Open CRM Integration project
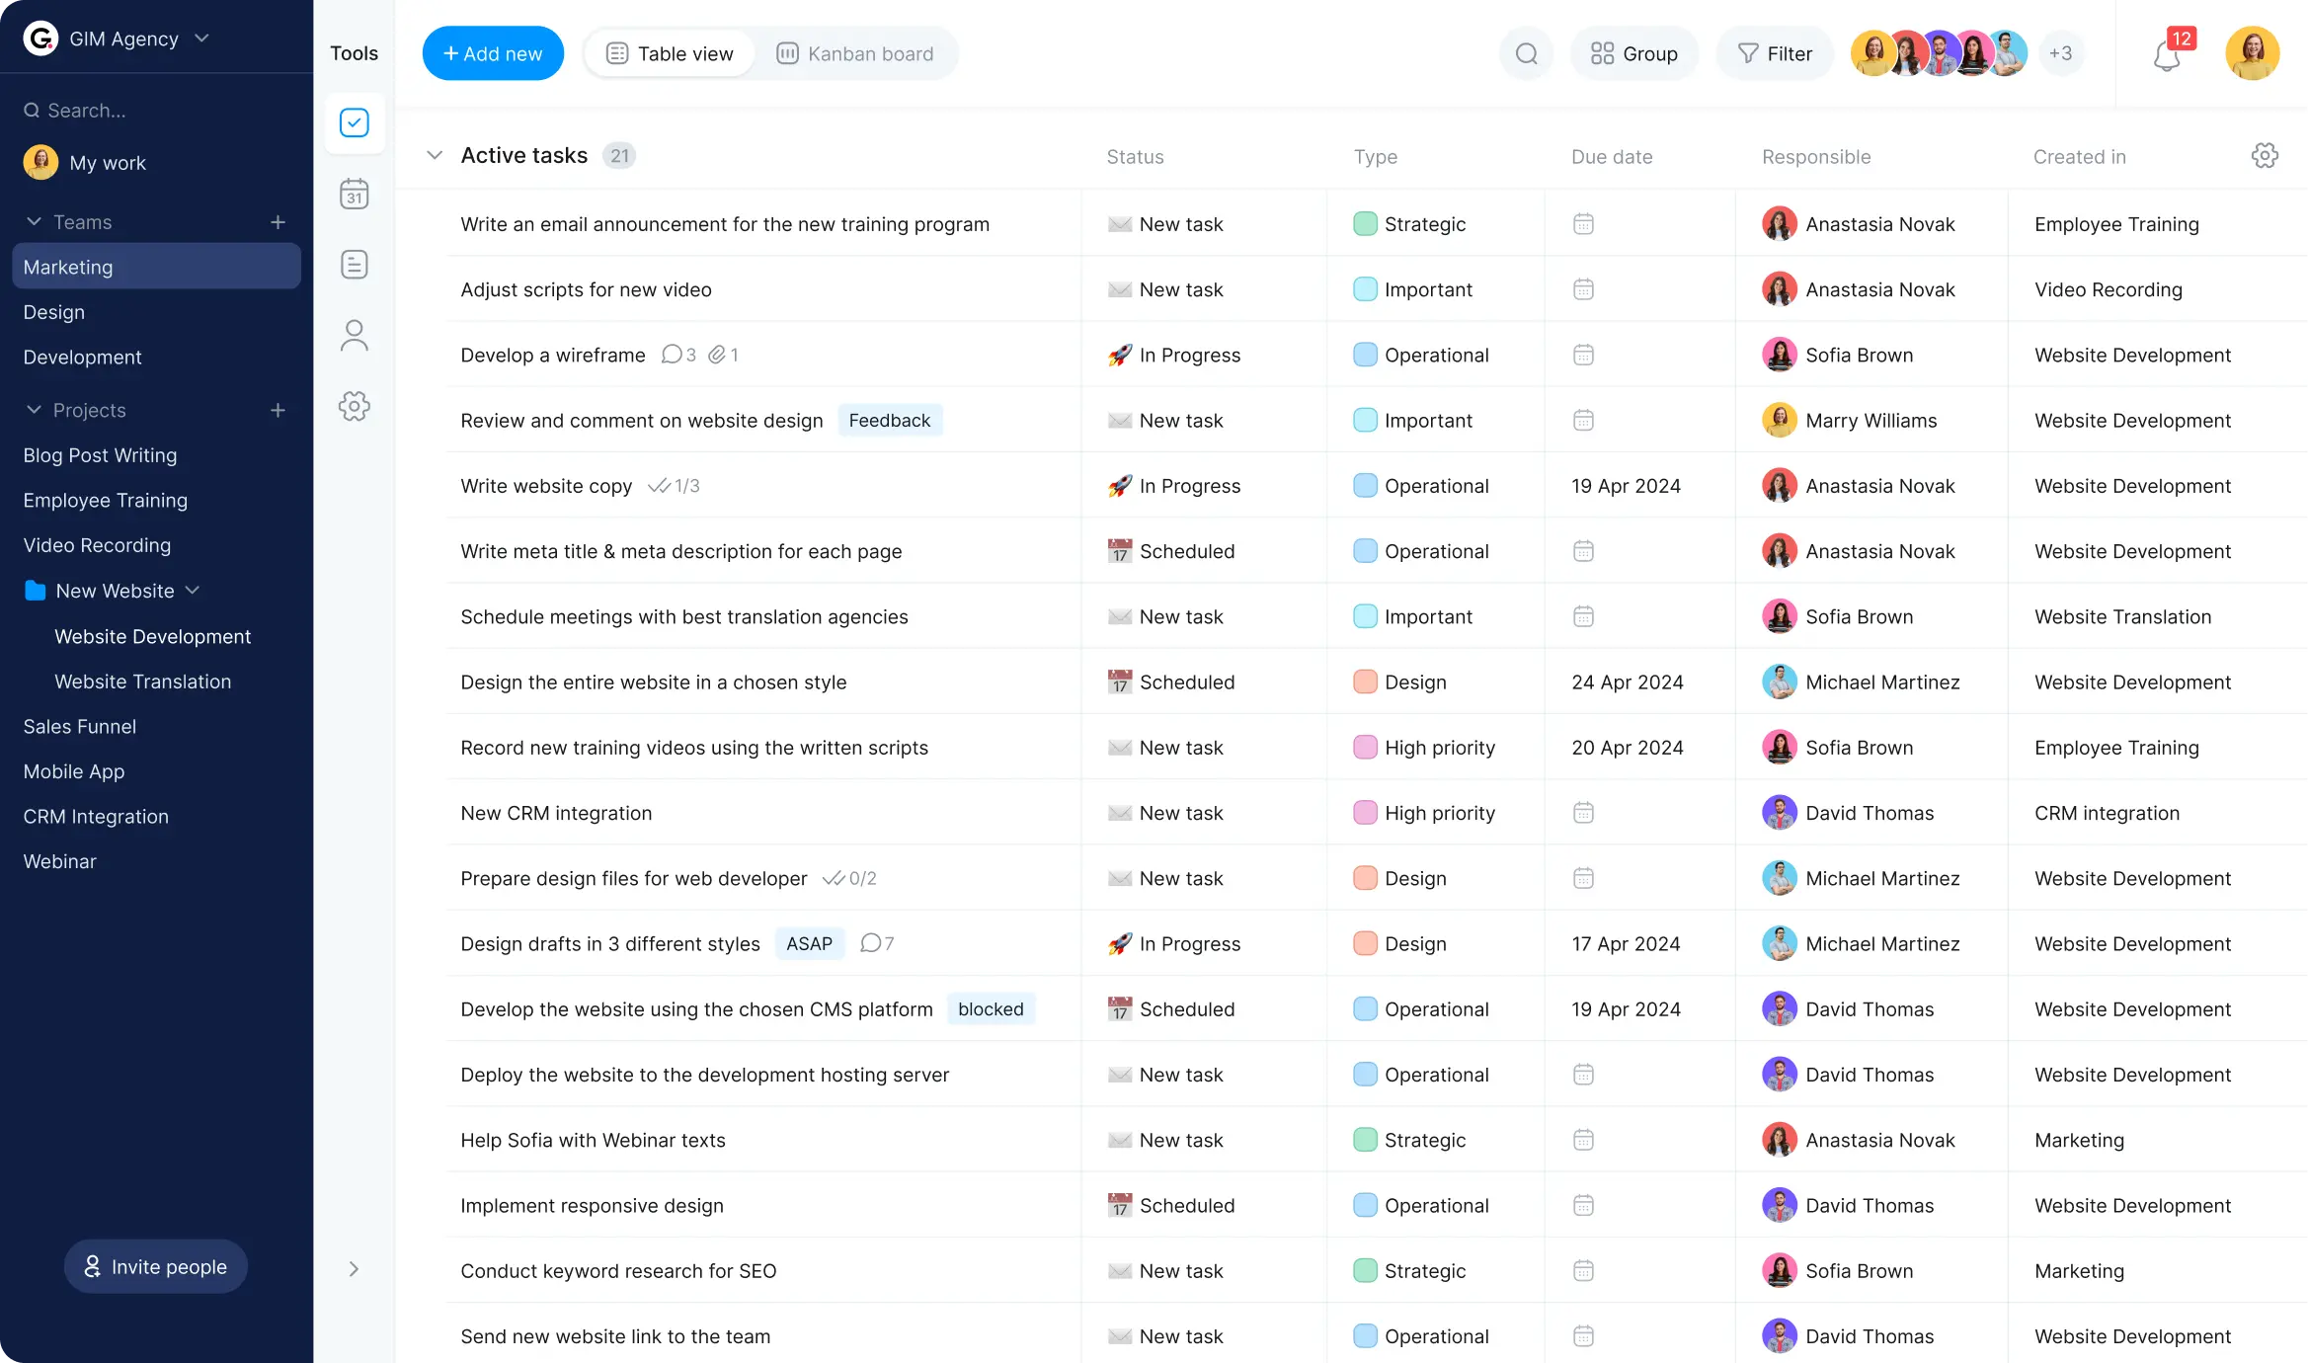Screen dimensions: 2308x1363 96,817
